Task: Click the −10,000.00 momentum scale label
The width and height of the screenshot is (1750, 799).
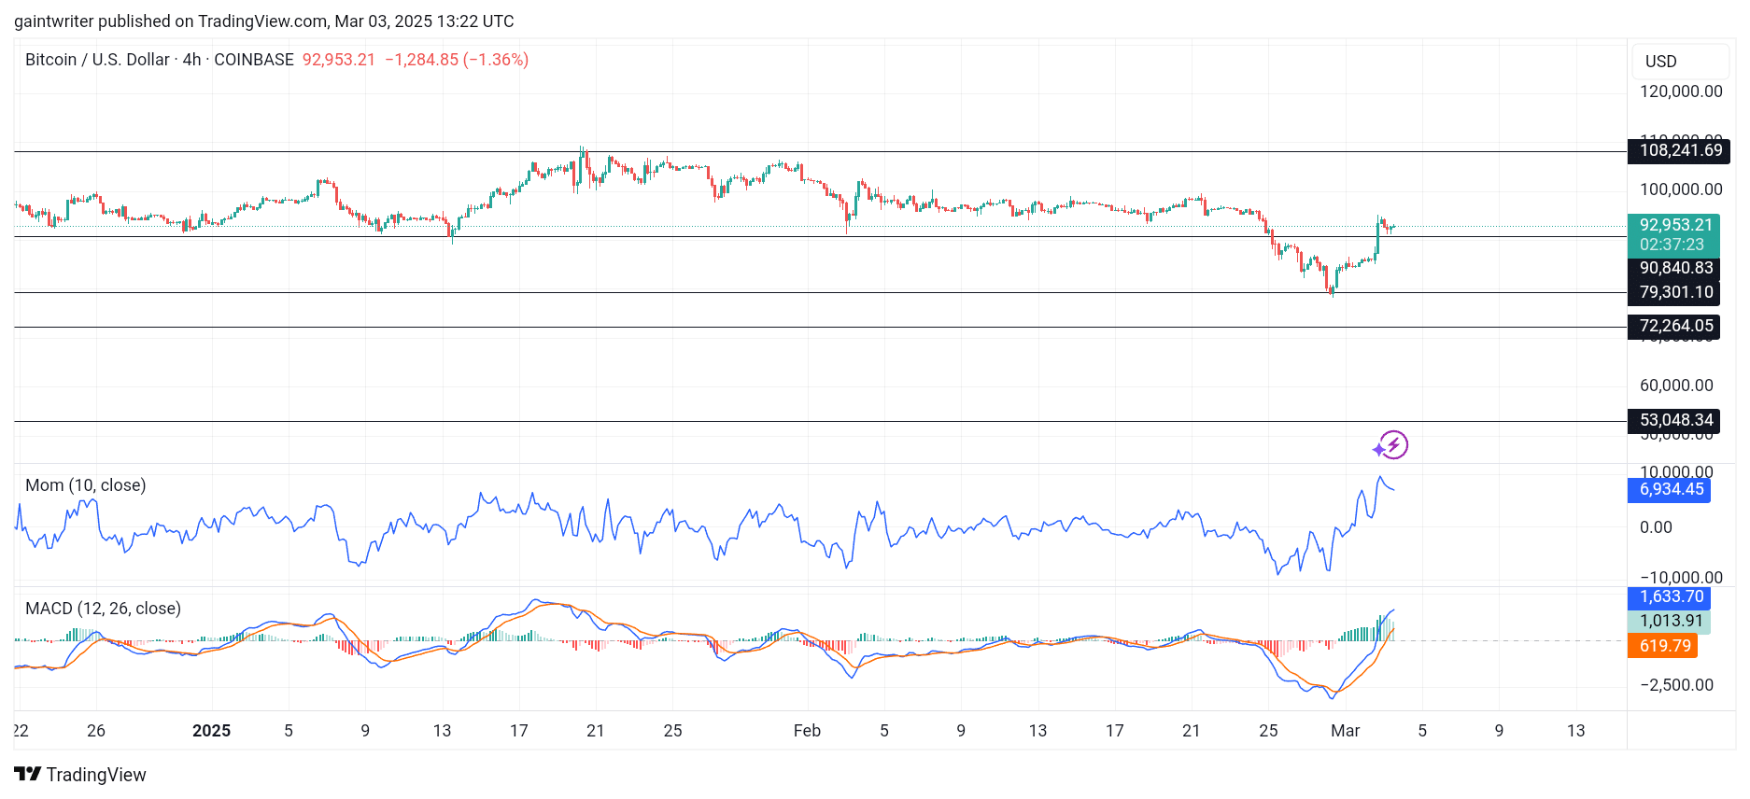Action: click(x=1681, y=578)
